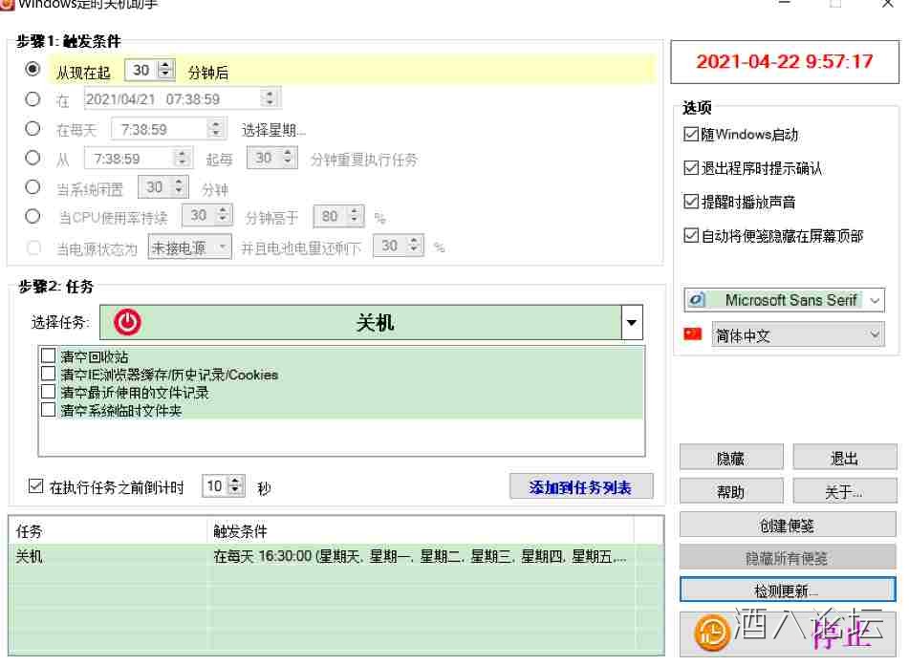This screenshot has height=666, width=909.
Task: Click the Chinese flag icon near language selector
Action: click(x=693, y=334)
